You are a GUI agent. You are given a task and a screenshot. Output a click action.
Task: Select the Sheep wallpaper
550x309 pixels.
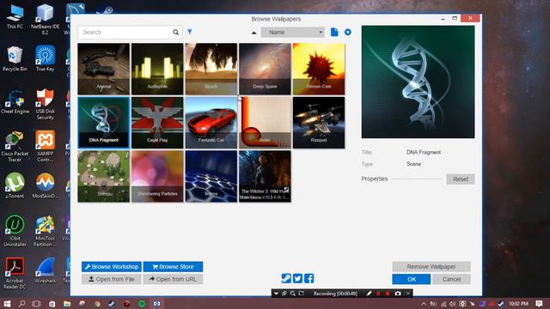coord(103,176)
